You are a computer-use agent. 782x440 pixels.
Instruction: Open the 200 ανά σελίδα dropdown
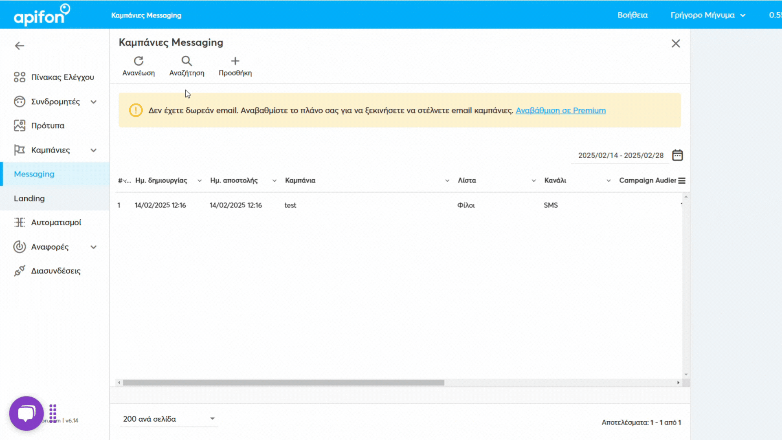169,419
